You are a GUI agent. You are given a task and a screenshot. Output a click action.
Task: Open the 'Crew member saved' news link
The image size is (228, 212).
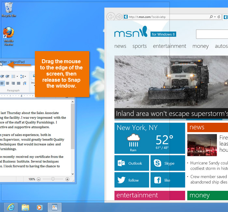click(209, 179)
